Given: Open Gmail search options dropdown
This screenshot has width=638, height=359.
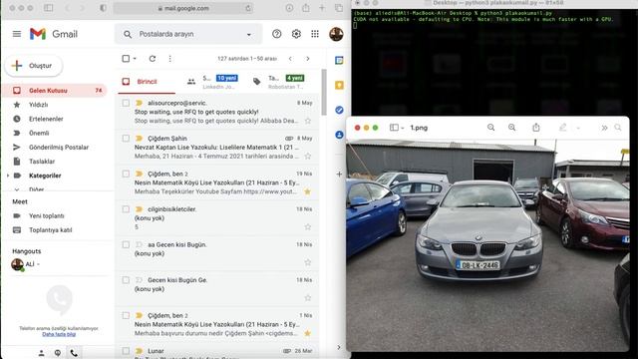Looking at the screenshot, I should (248, 35).
